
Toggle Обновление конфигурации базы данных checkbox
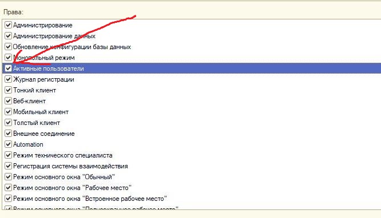pyautogui.click(x=8, y=47)
